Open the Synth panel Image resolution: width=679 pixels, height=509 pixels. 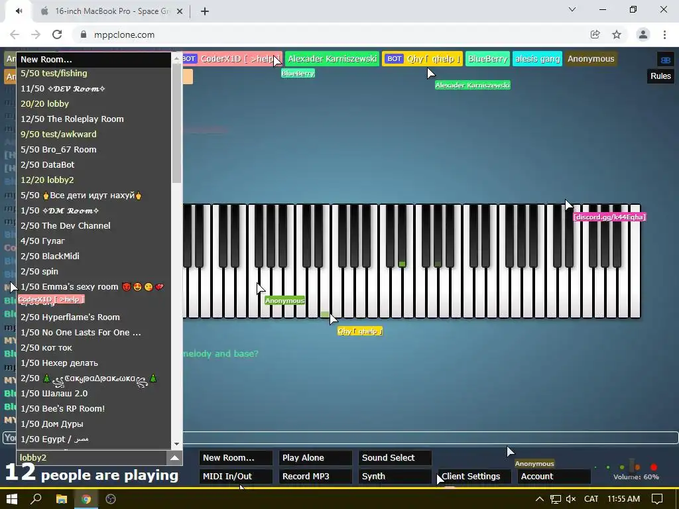[395, 477]
